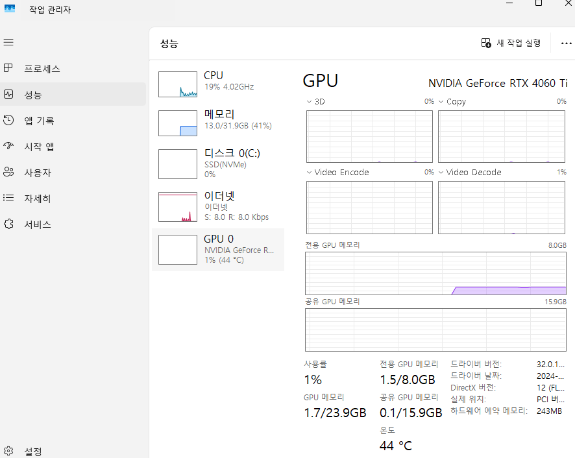Switch to 사용자 page

coord(73,172)
